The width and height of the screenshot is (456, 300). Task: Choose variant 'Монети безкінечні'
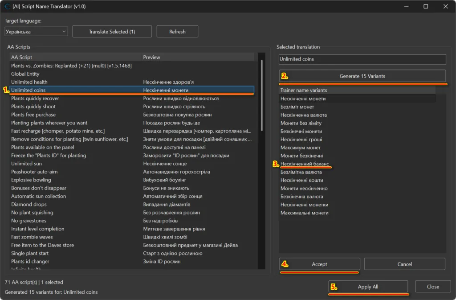[x=357, y=156]
